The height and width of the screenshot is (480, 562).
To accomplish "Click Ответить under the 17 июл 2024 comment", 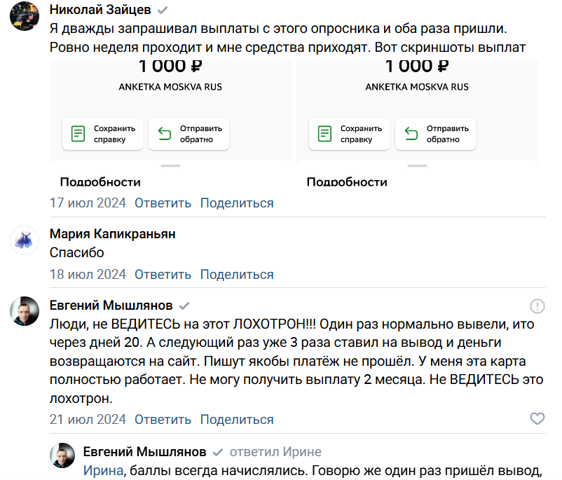I will (x=163, y=203).
